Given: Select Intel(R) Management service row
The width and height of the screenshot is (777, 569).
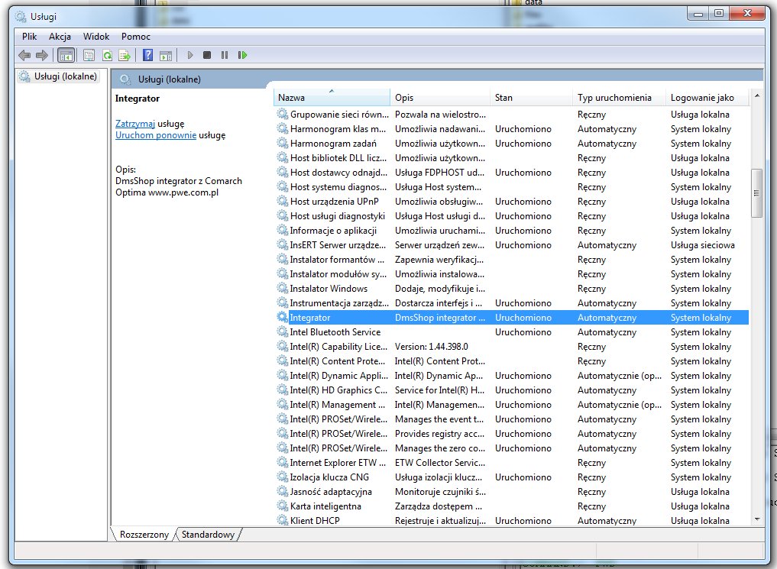Looking at the screenshot, I should [x=513, y=404].
